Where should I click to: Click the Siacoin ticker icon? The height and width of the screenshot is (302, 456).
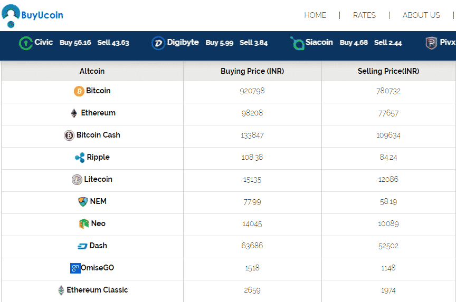tap(297, 43)
